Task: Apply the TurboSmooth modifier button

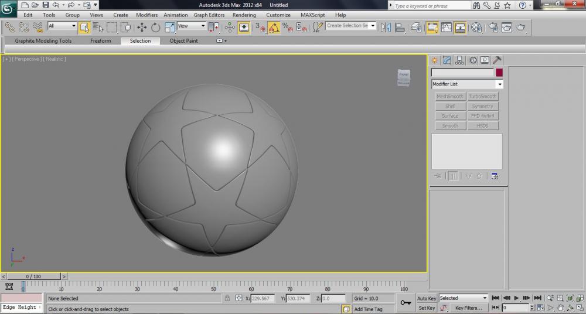Action: 483,97
